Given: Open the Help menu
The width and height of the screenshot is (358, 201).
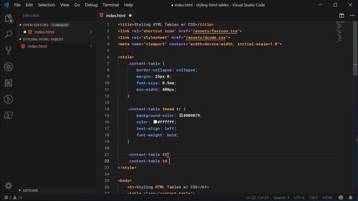Looking at the screenshot, I should [x=128, y=5].
